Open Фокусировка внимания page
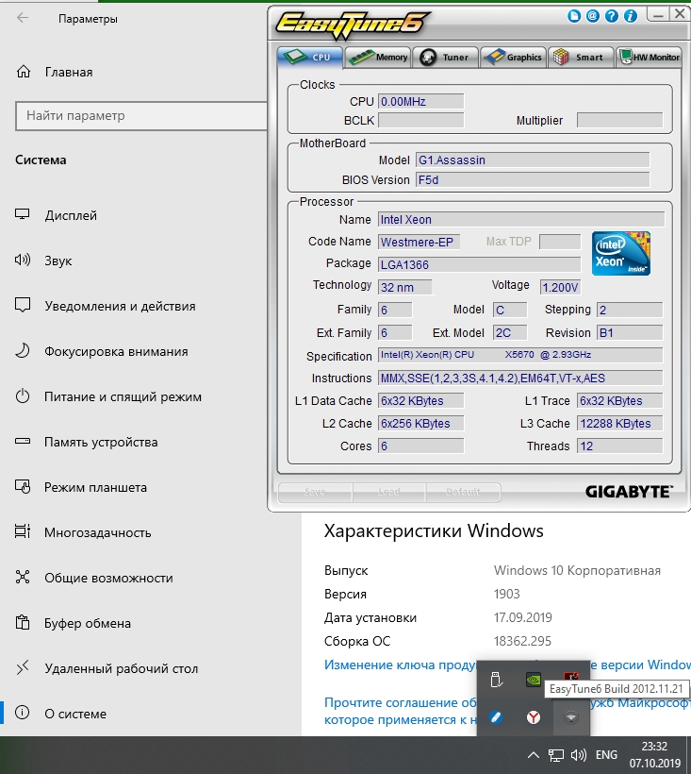Viewport: 691px width, 774px height. (116, 351)
